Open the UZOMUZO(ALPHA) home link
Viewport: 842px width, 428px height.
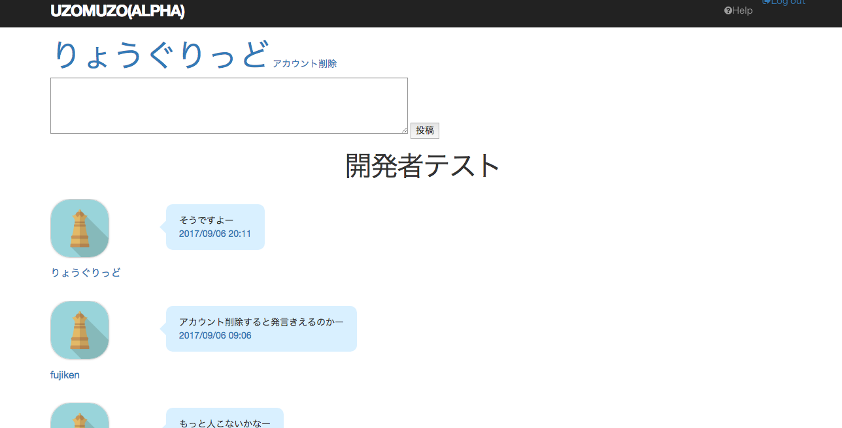[118, 11]
